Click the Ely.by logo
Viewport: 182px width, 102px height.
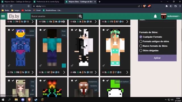click(14, 16)
